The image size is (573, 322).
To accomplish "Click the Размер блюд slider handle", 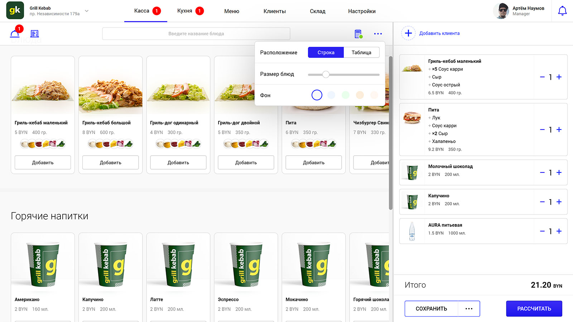I will [x=326, y=74].
